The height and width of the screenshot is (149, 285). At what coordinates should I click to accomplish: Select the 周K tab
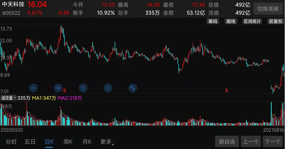[x=68, y=142]
